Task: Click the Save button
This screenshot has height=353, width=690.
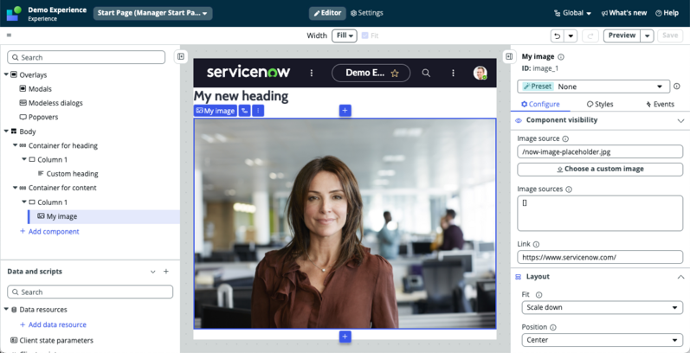Action: (x=670, y=35)
